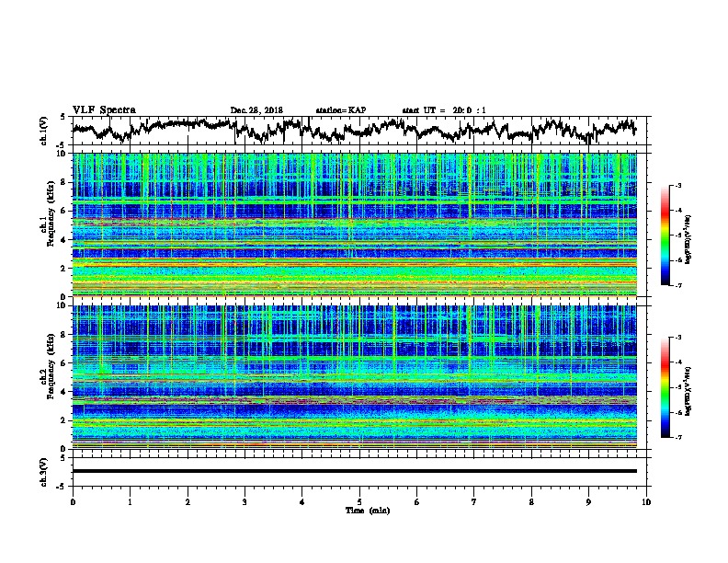The width and height of the screenshot is (728, 563).
Task: Click the "-3" tick on ch.1 color bar
Action: [x=678, y=186]
